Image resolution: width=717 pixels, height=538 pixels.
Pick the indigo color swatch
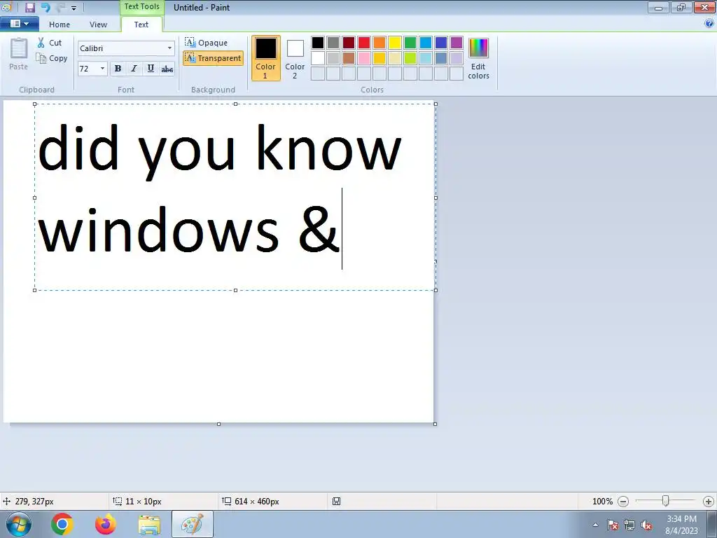pyautogui.click(x=441, y=43)
